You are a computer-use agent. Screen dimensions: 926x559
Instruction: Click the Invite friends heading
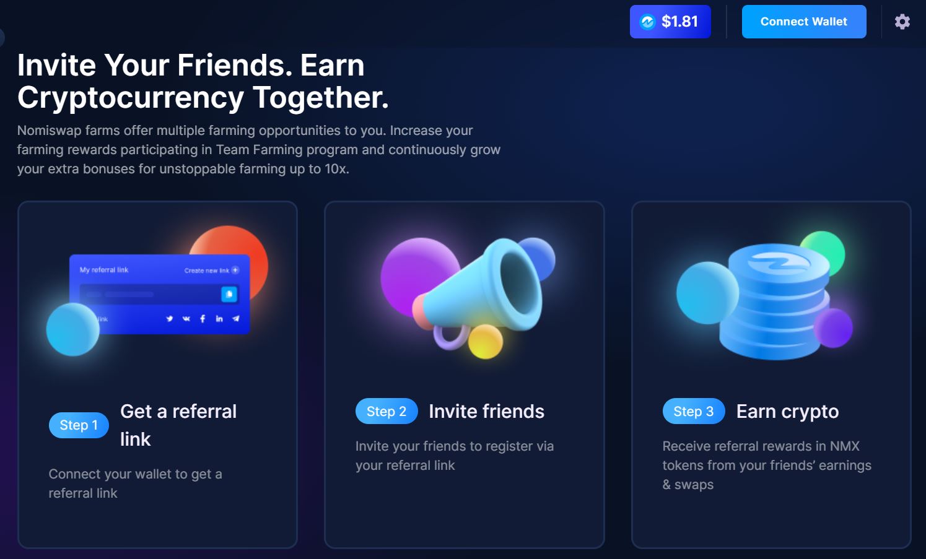[486, 412]
